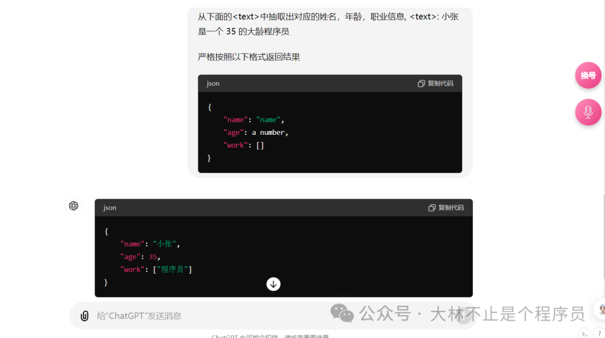This screenshot has width=605, height=338.
Task: Click the "name": "name" template line
Action: [254, 120]
